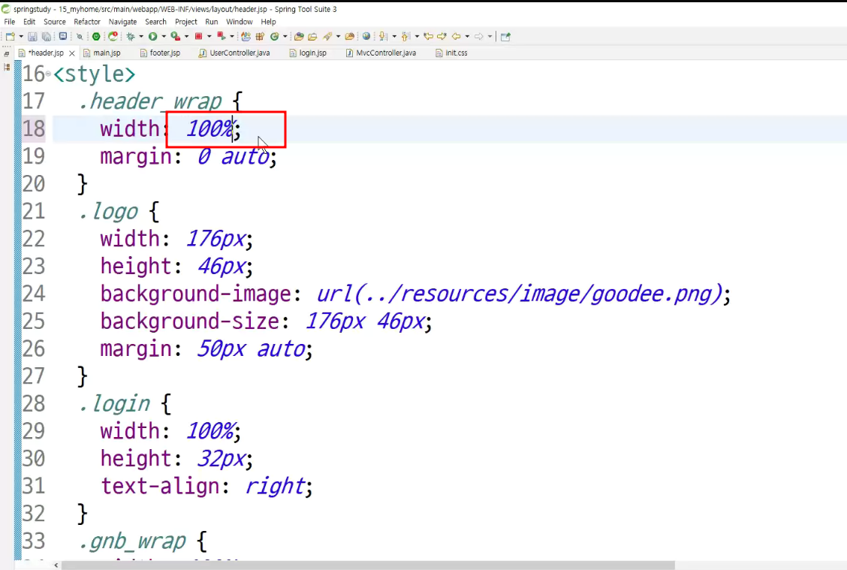This screenshot has height=570, width=847.
Task: Click the Open Perspective icon
Action: pos(505,37)
